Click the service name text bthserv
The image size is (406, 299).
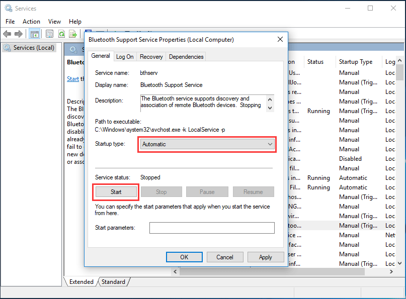click(148, 73)
